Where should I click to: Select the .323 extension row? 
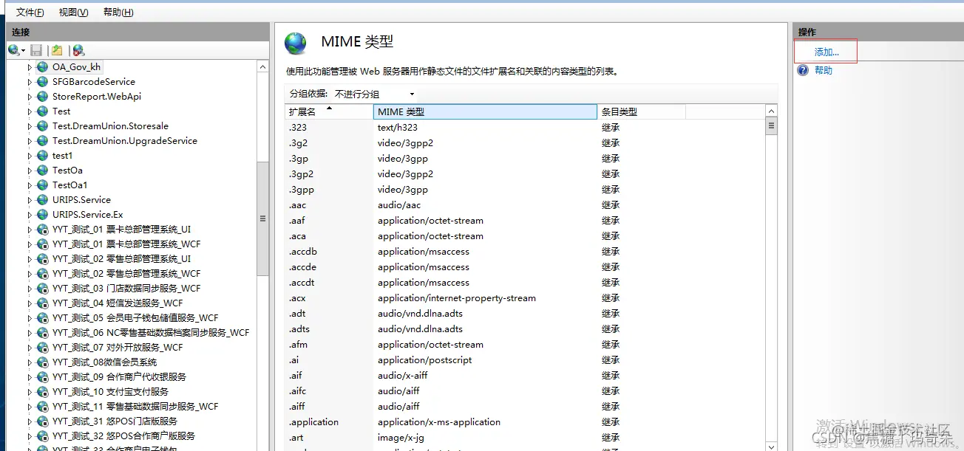click(x=526, y=127)
